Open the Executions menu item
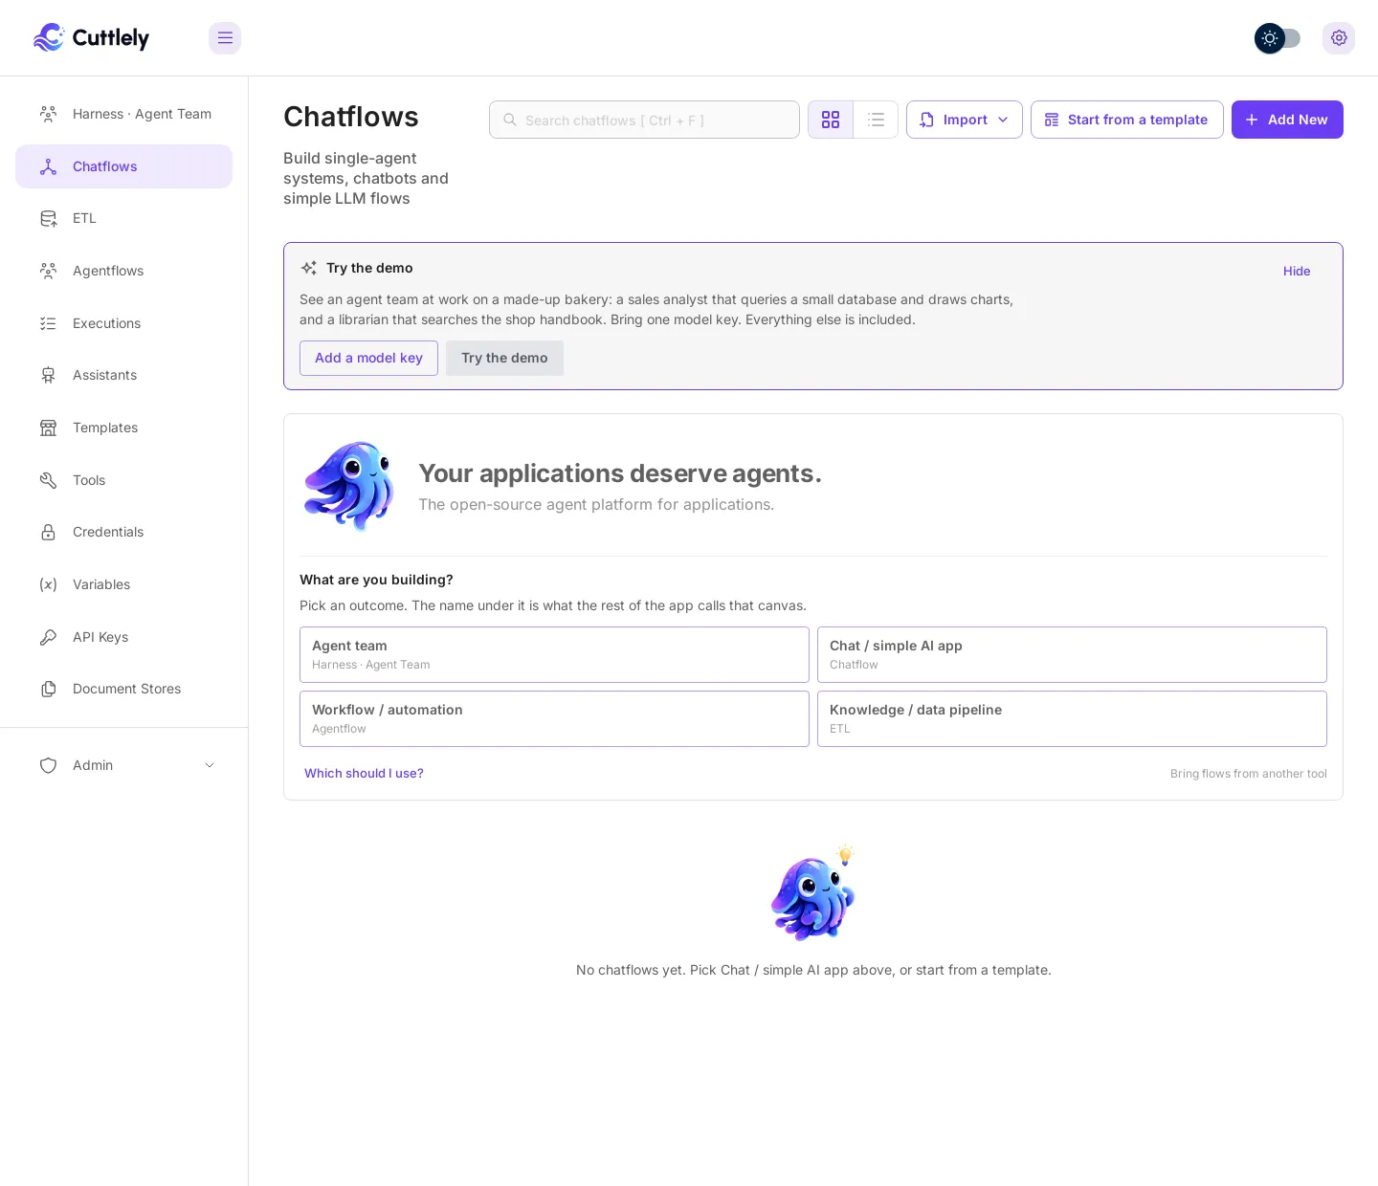The image size is (1378, 1186). click(x=124, y=323)
